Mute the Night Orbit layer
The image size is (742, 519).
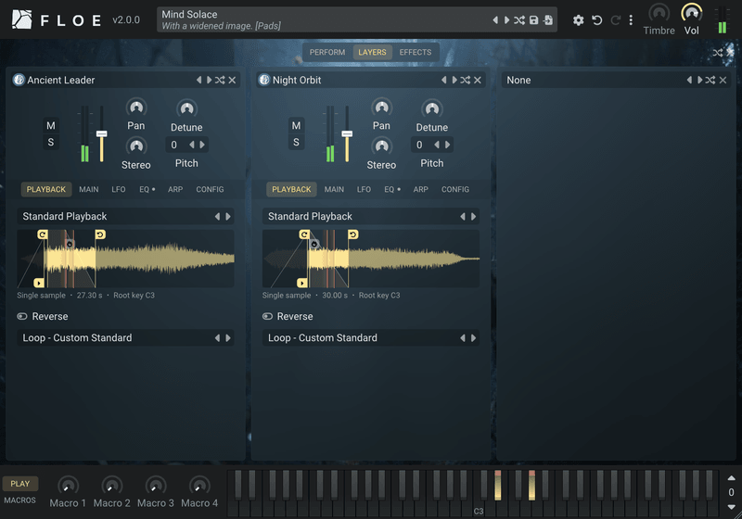tap(296, 126)
